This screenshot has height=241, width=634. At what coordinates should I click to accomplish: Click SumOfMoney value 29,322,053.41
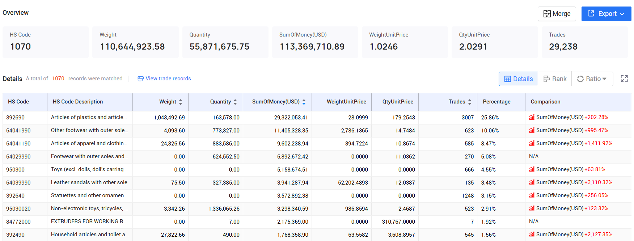coord(291,118)
